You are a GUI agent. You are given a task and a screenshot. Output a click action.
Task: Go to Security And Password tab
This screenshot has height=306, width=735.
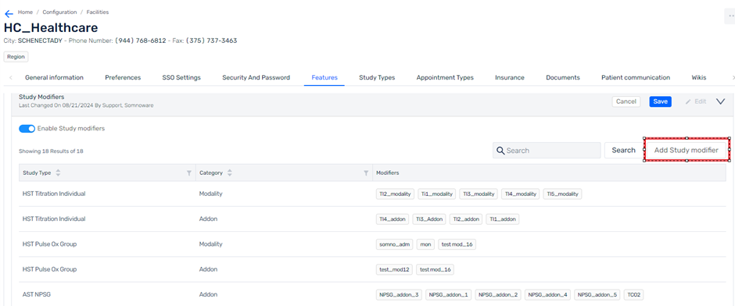pyautogui.click(x=256, y=77)
